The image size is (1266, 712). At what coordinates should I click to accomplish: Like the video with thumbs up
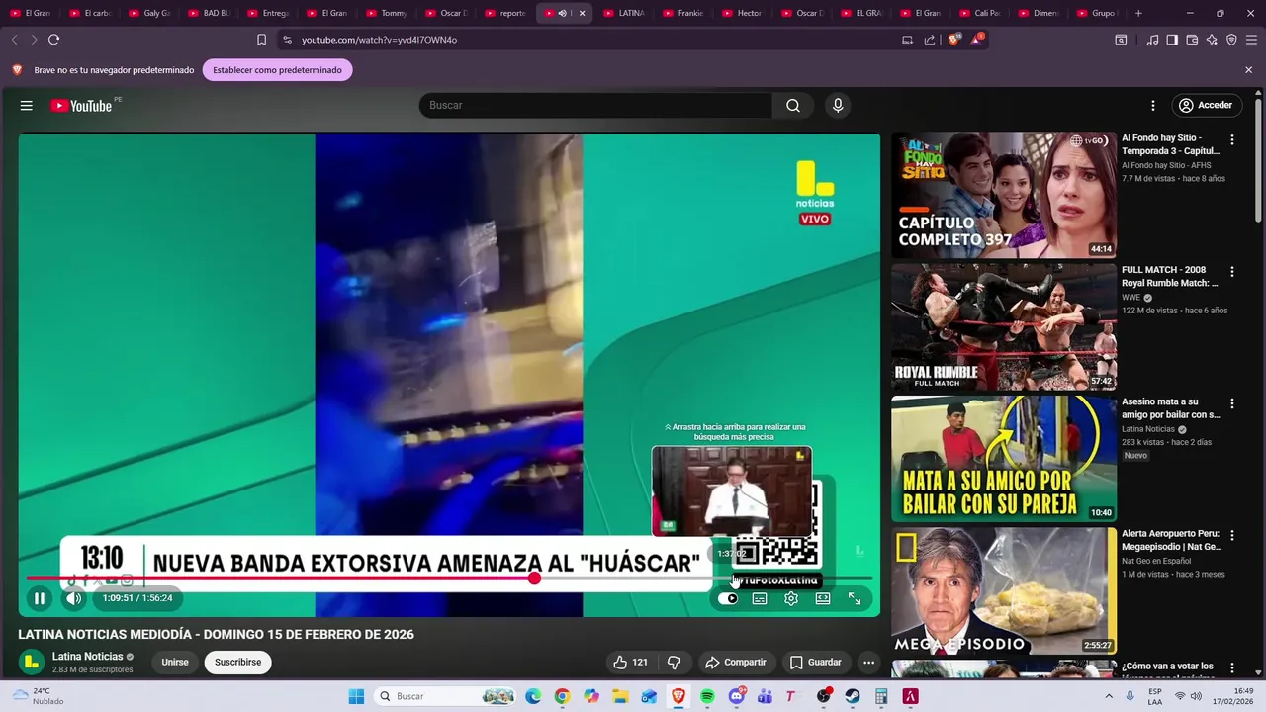point(630,663)
